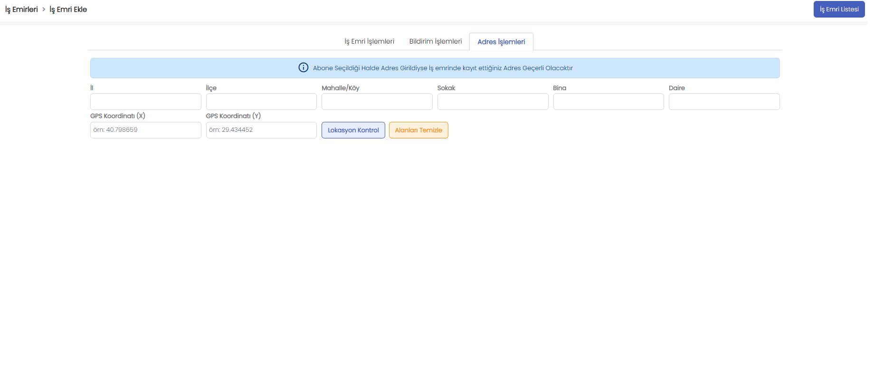
Task: Click the GPS Koordinatı (X) label
Action: tap(118, 116)
